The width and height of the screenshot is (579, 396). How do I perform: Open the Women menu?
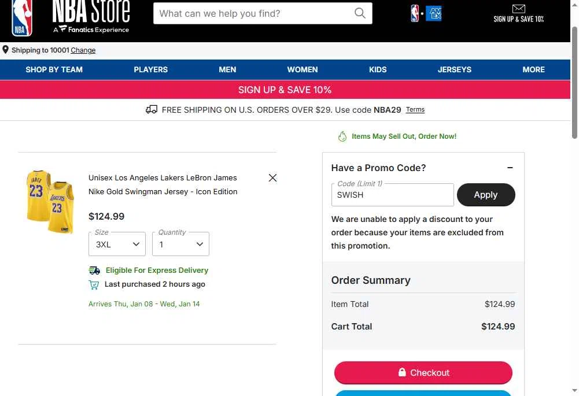pyautogui.click(x=303, y=69)
